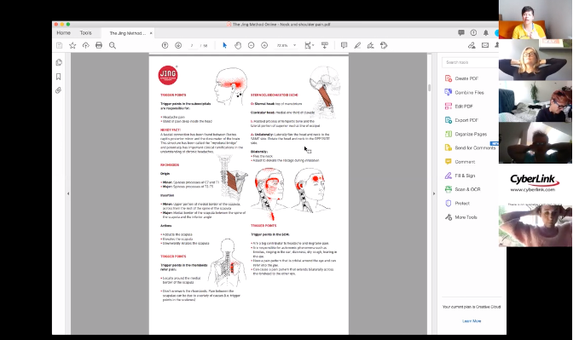Open the notifications bell icon
Image resolution: width=579 pixels, height=340 pixels.
point(485,33)
